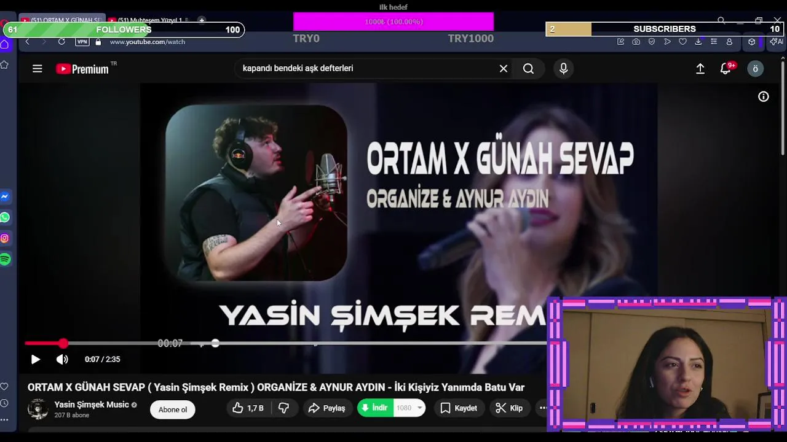Reload the current page
Screen dimensions: 787x442
(61, 42)
